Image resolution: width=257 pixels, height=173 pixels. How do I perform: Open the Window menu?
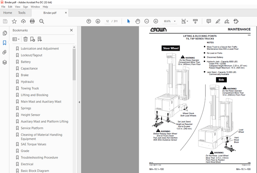coord(35,7)
